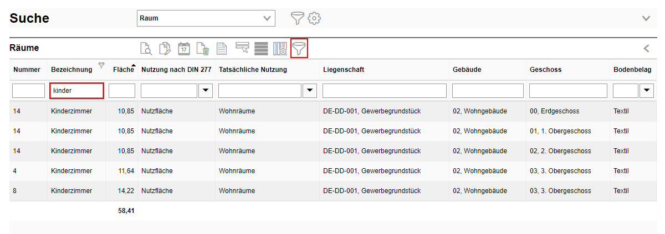Expand the Tatsächliche Nutzung filter dropdown
The width and height of the screenshot is (665, 234).
[x=309, y=91]
